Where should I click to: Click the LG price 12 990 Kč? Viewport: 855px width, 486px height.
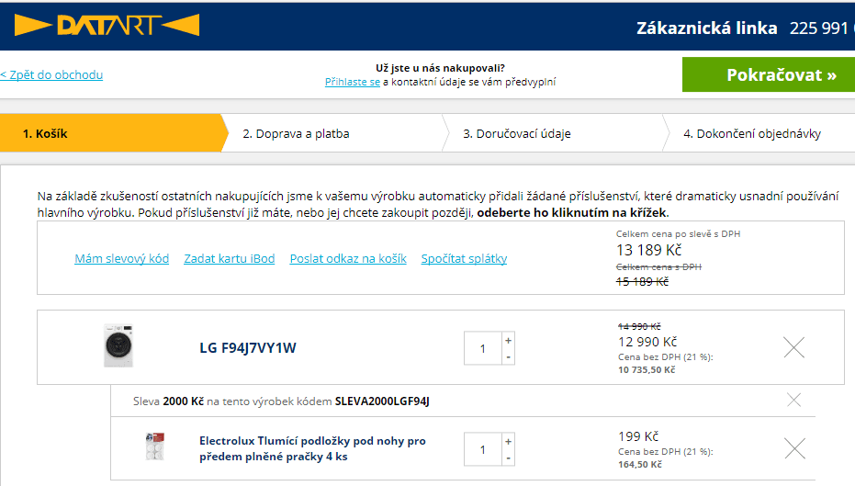coord(647,342)
